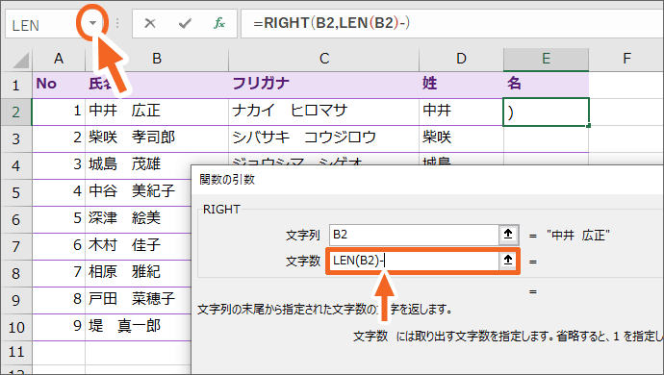Click cell 中井 広正
This screenshot has width=664, height=375.
[x=157, y=112]
